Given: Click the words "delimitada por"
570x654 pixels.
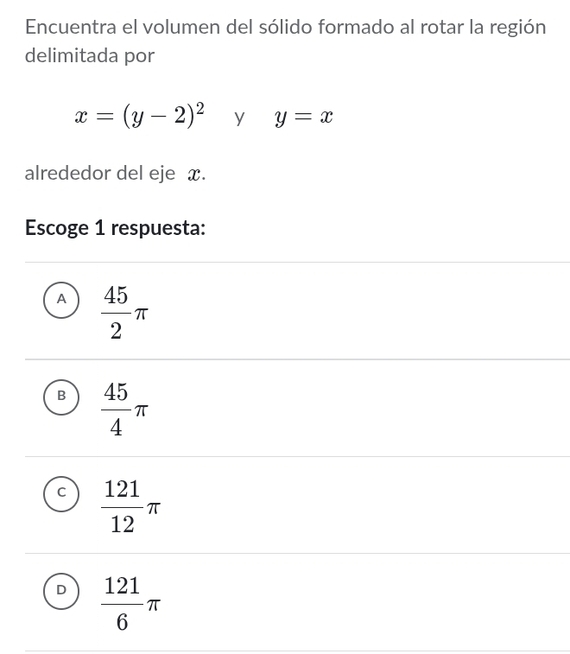Looking at the screenshot, I should pyautogui.click(x=90, y=56).
